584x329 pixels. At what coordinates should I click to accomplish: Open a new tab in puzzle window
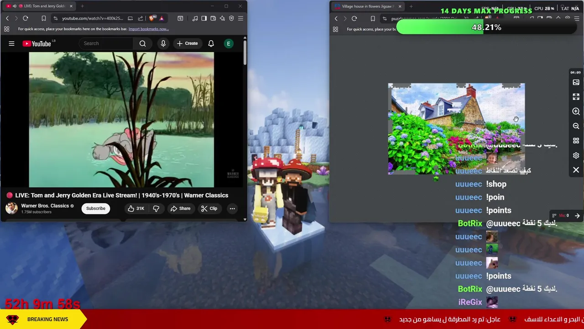[411, 6]
